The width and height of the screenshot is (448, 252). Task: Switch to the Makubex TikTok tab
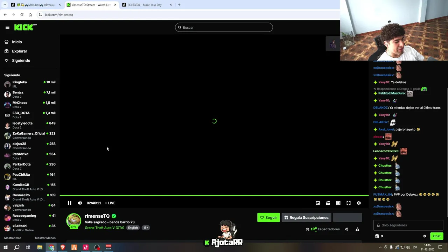pyautogui.click(x=35, y=5)
